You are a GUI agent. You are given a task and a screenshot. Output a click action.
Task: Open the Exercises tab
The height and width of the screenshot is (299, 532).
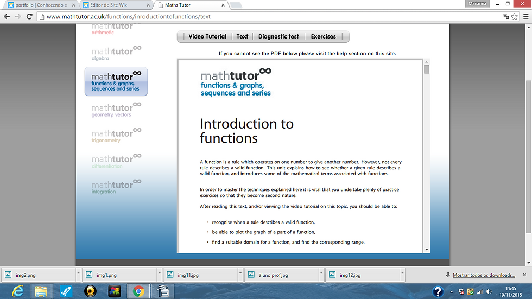coord(324,36)
